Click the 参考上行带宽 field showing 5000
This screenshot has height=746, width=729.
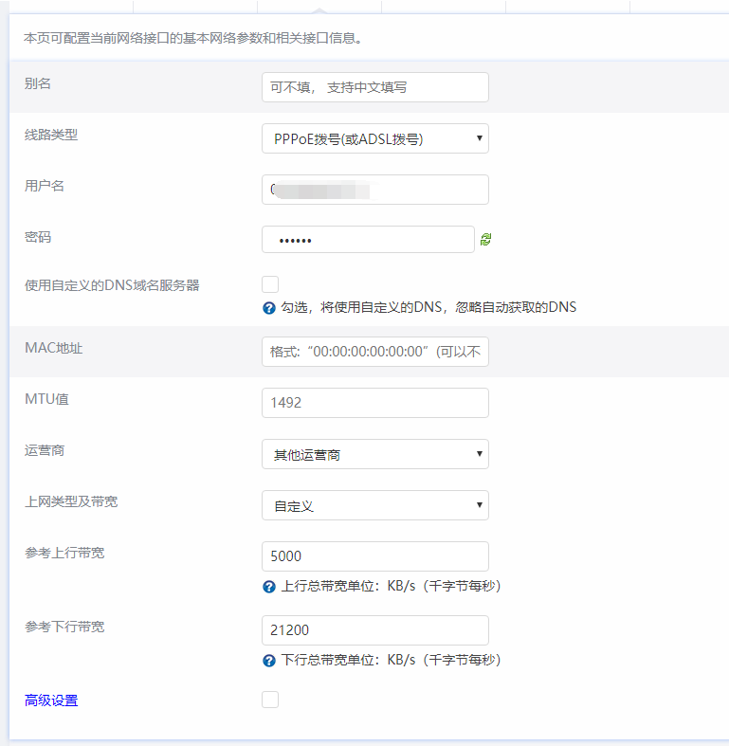[x=374, y=556]
